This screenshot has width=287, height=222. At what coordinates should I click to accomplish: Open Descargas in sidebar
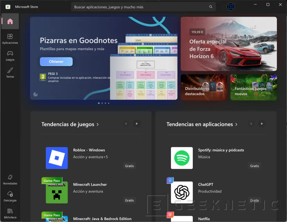coord(10,197)
